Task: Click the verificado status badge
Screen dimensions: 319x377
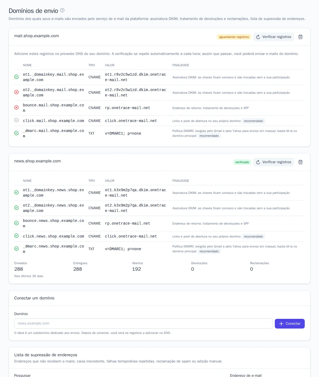Action: pyautogui.click(x=242, y=162)
